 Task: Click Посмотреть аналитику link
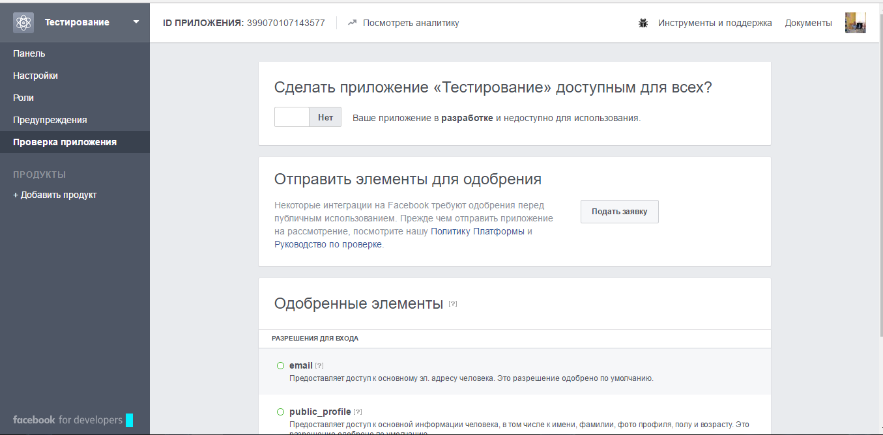click(x=411, y=23)
